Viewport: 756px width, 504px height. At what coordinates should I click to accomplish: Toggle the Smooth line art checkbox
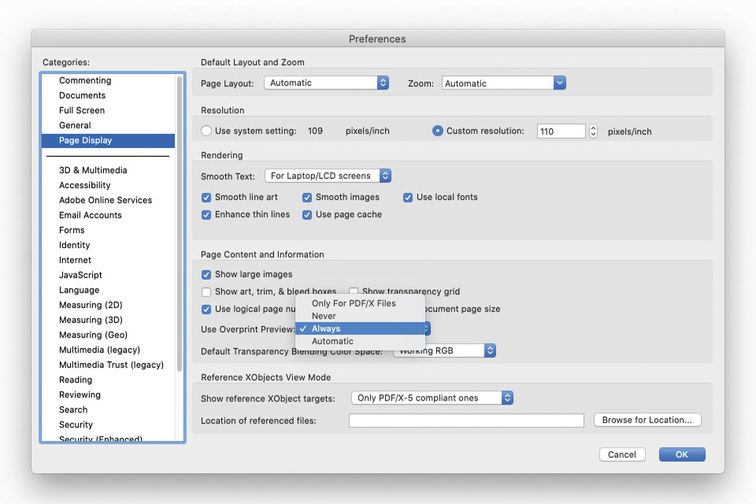pos(207,198)
